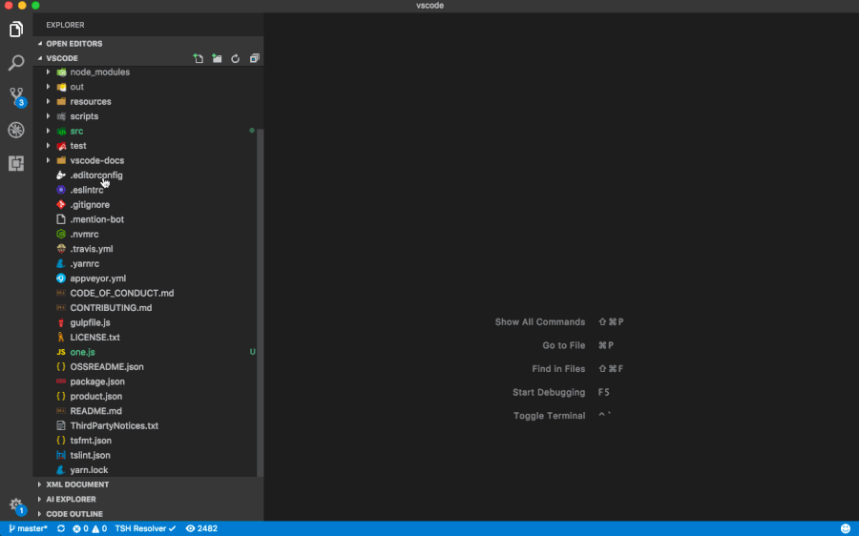Click TSH Resolver status item
Image resolution: width=859 pixels, height=536 pixels.
pyautogui.click(x=145, y=528)
